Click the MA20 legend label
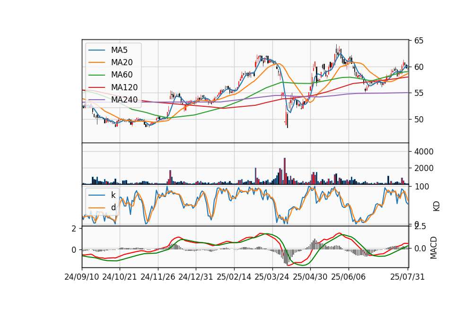Image resolution: width=454 pixels, height=326 pixels. tap(122, 62)
